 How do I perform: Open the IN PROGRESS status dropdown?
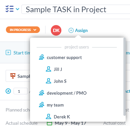[23, 30]
